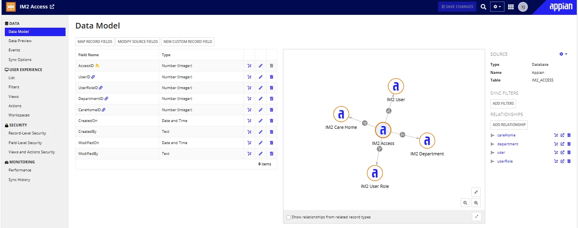Click the DepartmentID field name
This screenshot has height=228, width=578.
point(91,99)
